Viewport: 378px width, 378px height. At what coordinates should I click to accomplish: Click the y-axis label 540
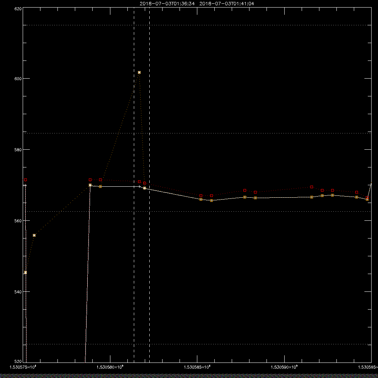click(18, 292)
